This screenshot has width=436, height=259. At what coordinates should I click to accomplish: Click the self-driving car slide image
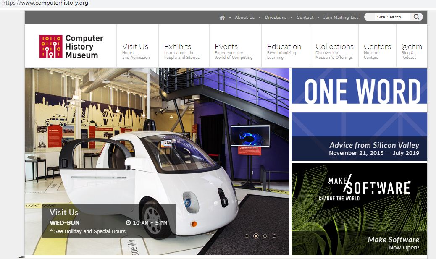pos(157,162)
